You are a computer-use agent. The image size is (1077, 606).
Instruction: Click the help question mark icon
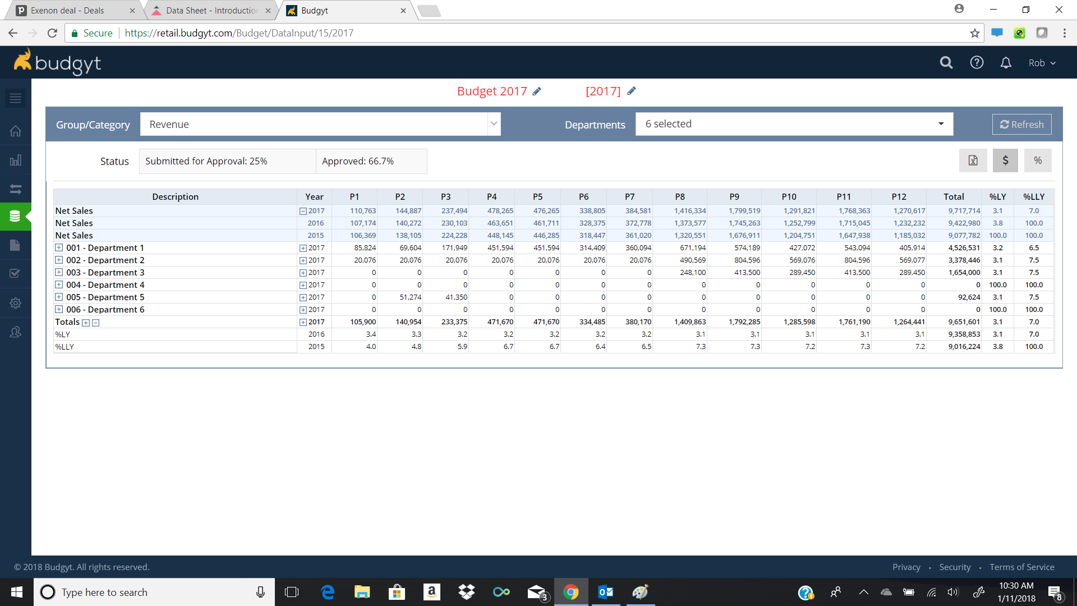977,63
